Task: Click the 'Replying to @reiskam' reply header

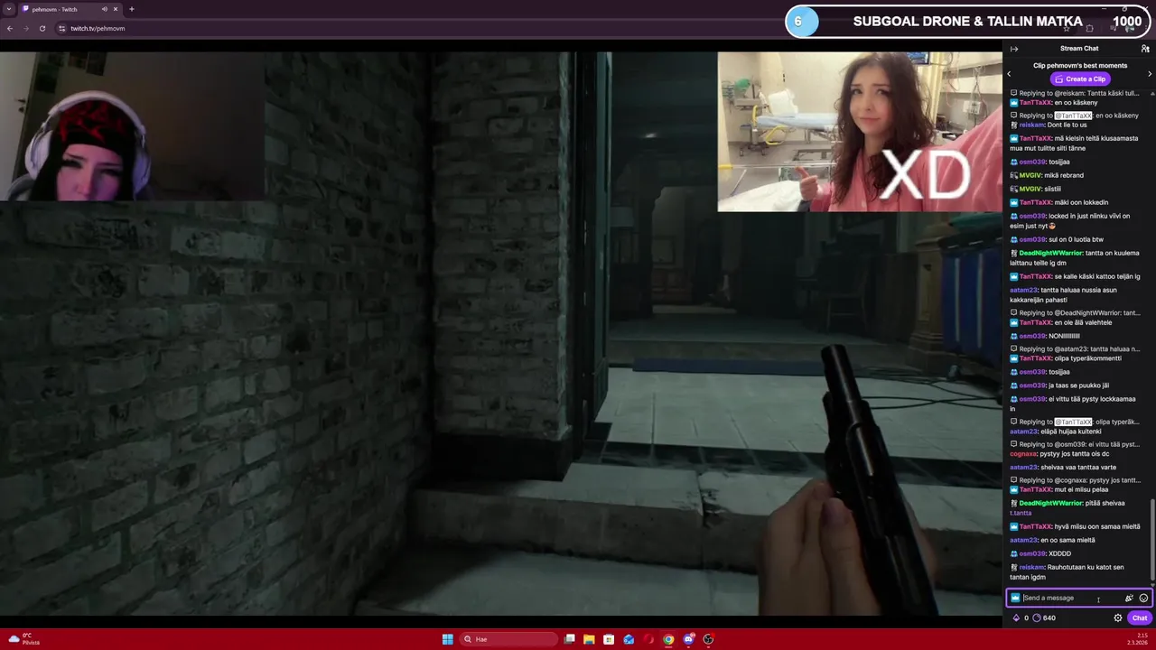Action: pos(1075,93)
